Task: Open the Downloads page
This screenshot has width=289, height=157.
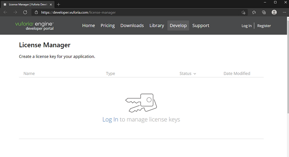Action: pos(132,26)
